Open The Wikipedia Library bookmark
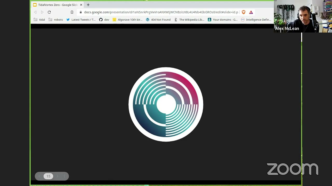 tap(189, 20)
